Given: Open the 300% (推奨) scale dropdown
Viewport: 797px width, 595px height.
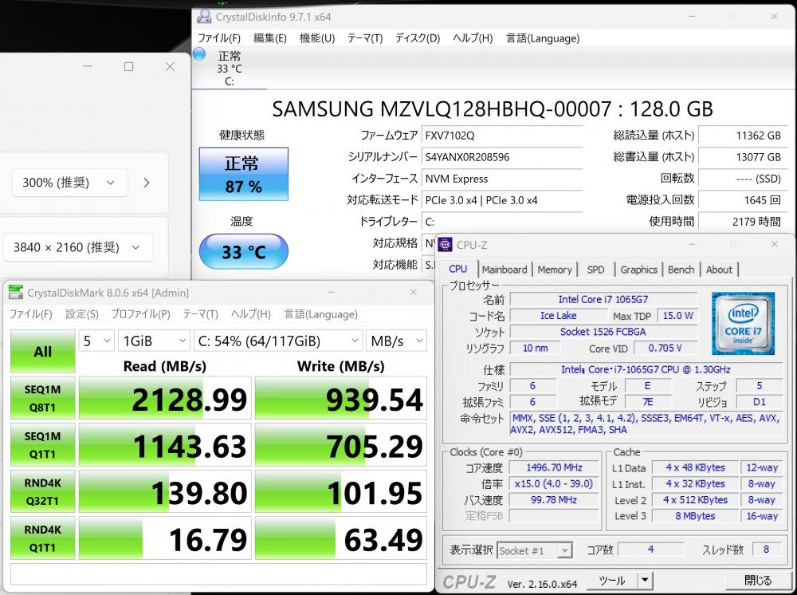Looking at the screenshot, I should (x=69, y=183).
